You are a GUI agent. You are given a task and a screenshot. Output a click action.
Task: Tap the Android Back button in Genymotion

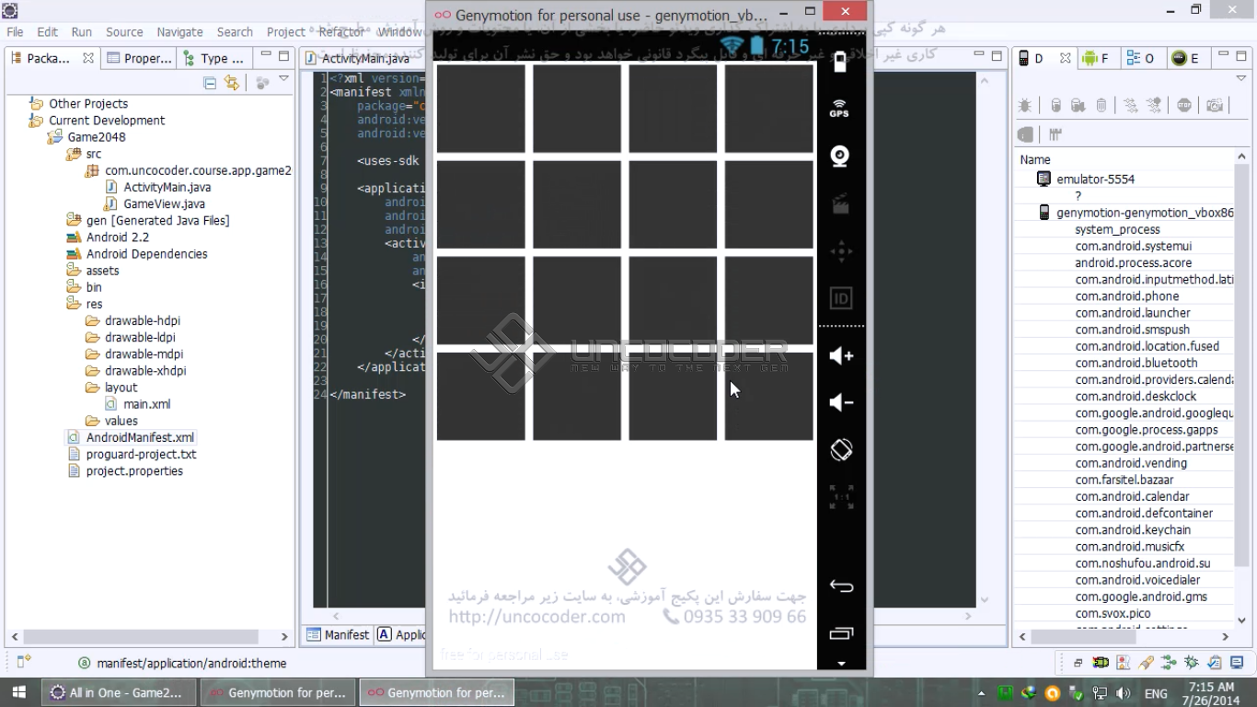[x=841, y=586]
